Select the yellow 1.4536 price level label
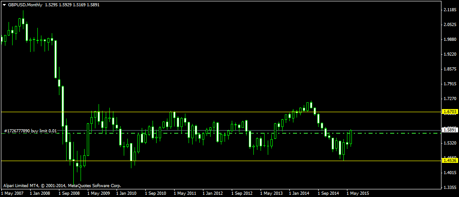Viewport: 459px width, 197px height. click(x=450, y=161)
